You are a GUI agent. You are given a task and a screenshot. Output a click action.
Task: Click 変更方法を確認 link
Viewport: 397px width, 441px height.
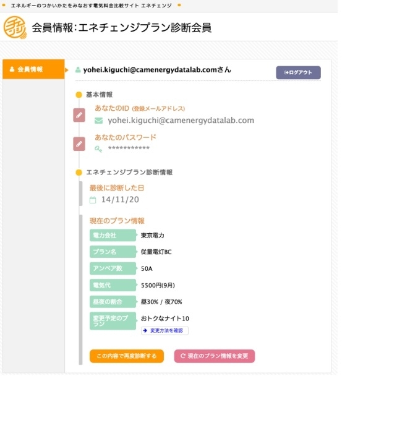(x=164, y=331)
